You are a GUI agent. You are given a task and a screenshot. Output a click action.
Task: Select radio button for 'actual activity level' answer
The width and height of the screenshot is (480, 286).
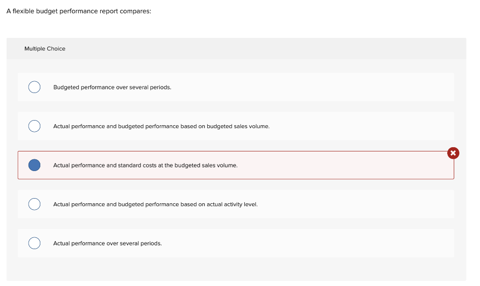(34, 204)
